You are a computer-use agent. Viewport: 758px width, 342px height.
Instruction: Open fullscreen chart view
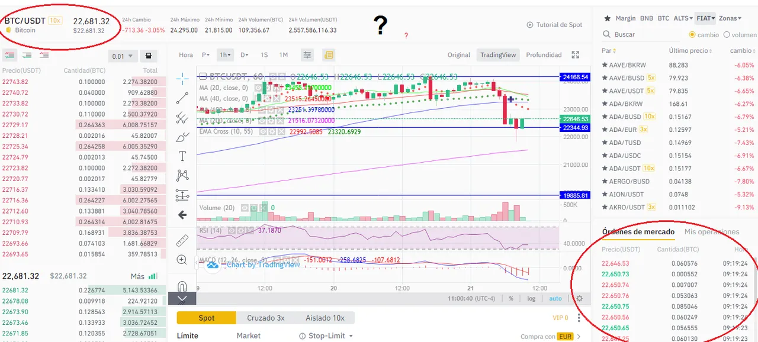575,55
